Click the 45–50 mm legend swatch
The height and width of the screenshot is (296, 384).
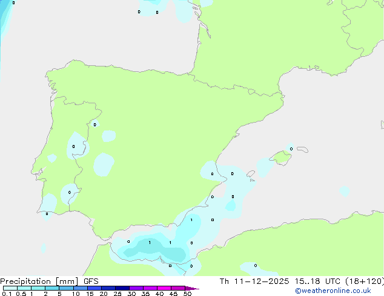pos(178,288)
